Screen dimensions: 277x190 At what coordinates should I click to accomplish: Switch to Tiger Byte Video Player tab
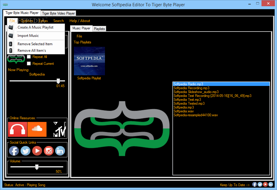(x=58, y=13)
